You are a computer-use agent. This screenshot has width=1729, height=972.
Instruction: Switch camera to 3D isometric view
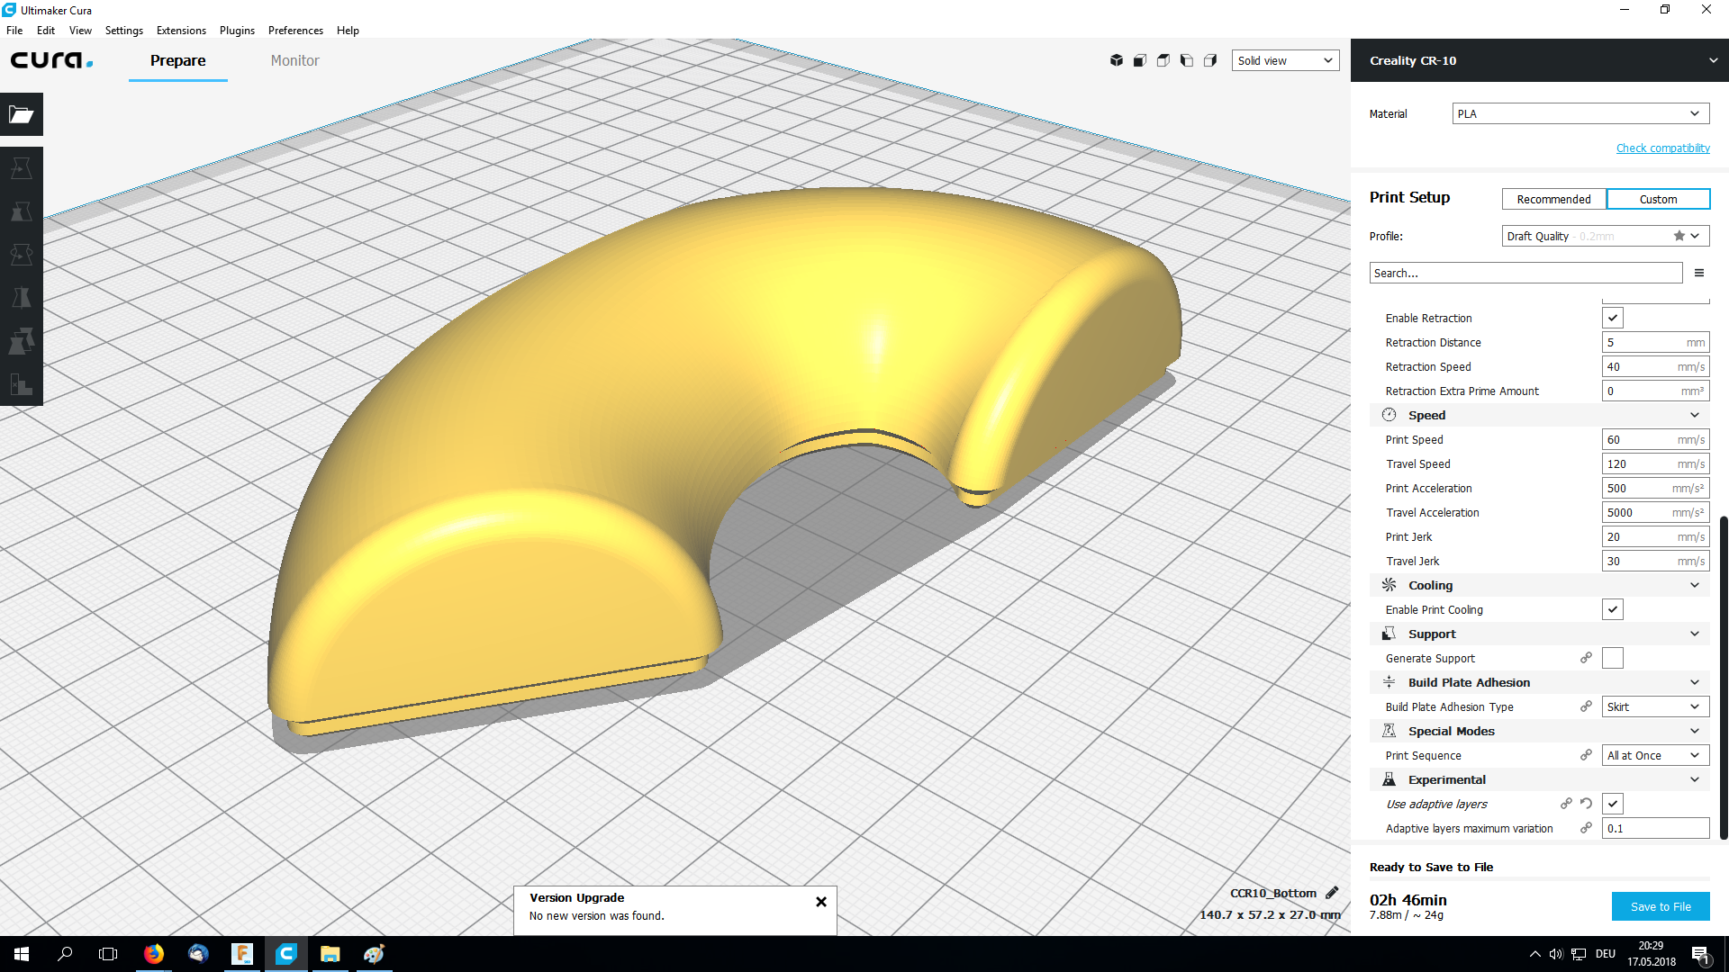(1117, 60)
